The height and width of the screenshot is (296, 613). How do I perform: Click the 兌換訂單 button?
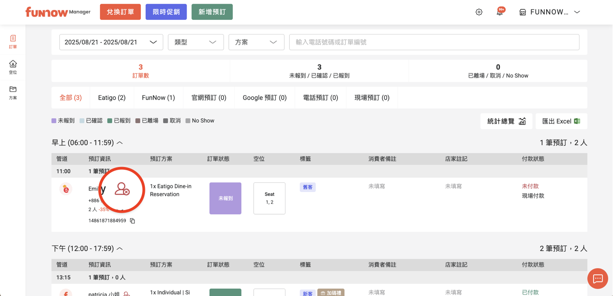point(120,12)
